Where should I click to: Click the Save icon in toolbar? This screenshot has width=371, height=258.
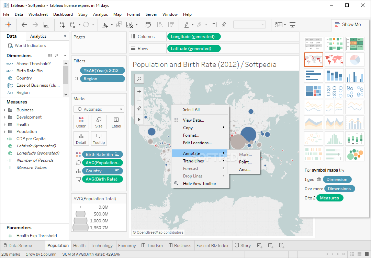pyautogui.click(x=46, y=25)
